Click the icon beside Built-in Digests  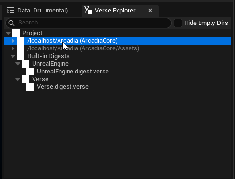pyautogui.click(x=21, y=56)
